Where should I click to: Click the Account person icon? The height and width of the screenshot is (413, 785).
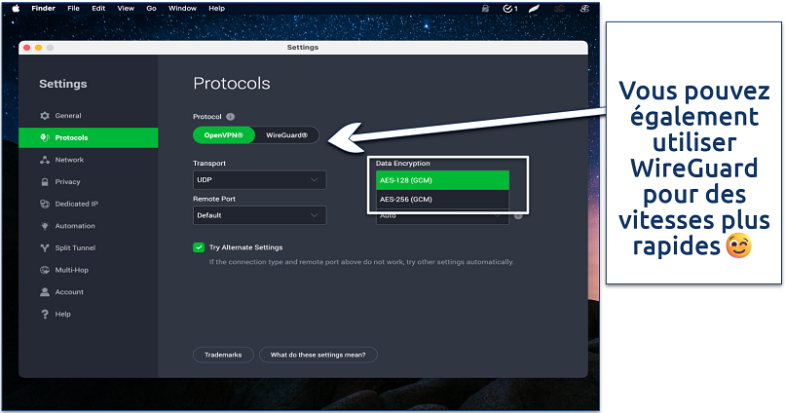pyautogui.click(x=45, y=292)
